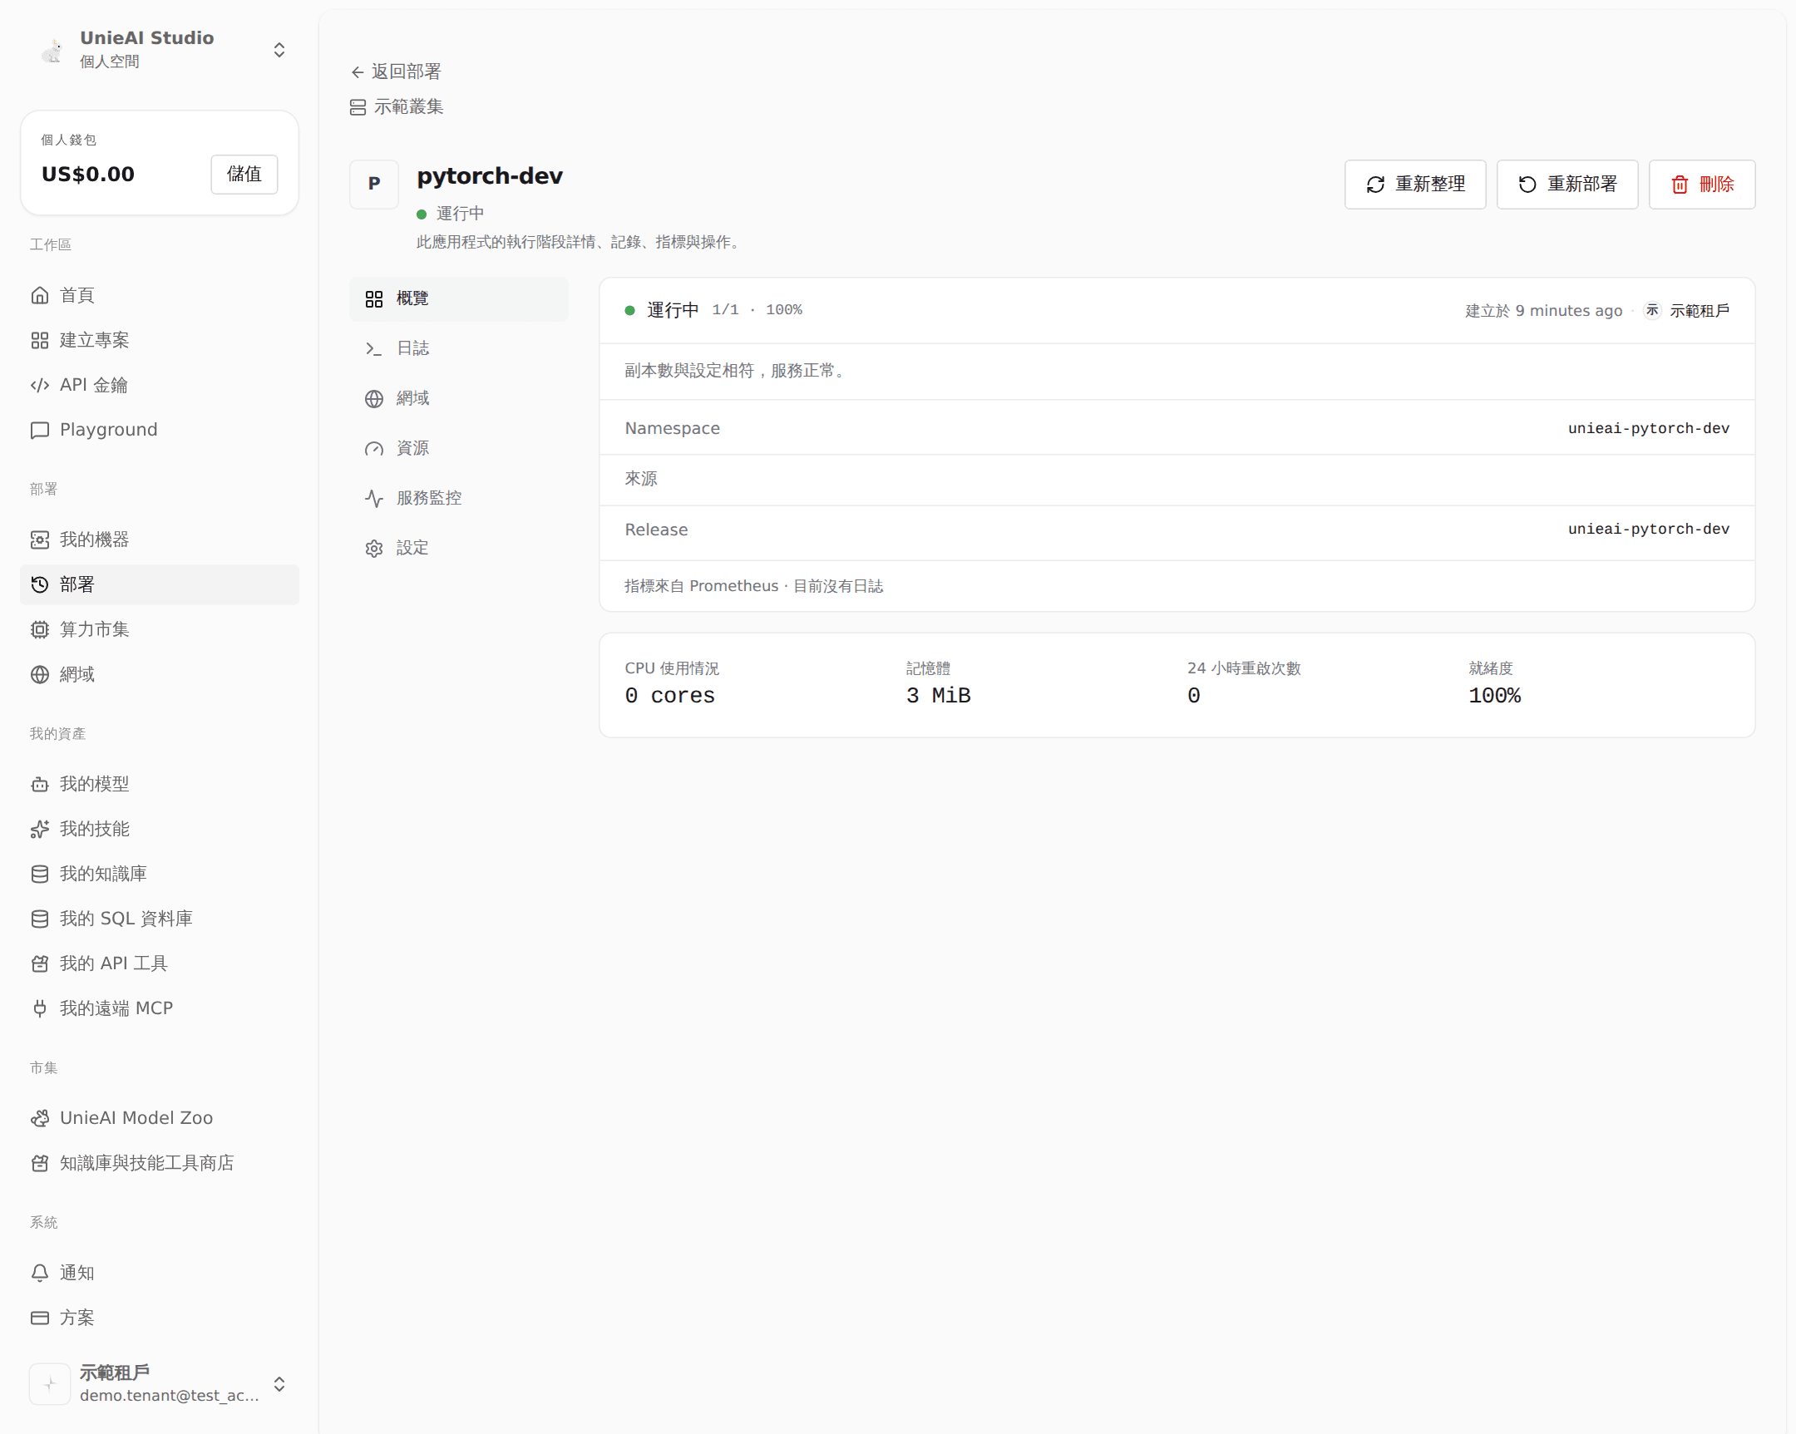Click the 我的 SQL 資料庫 icon
1796x1434 pixels.
click(x=39, y=919)
